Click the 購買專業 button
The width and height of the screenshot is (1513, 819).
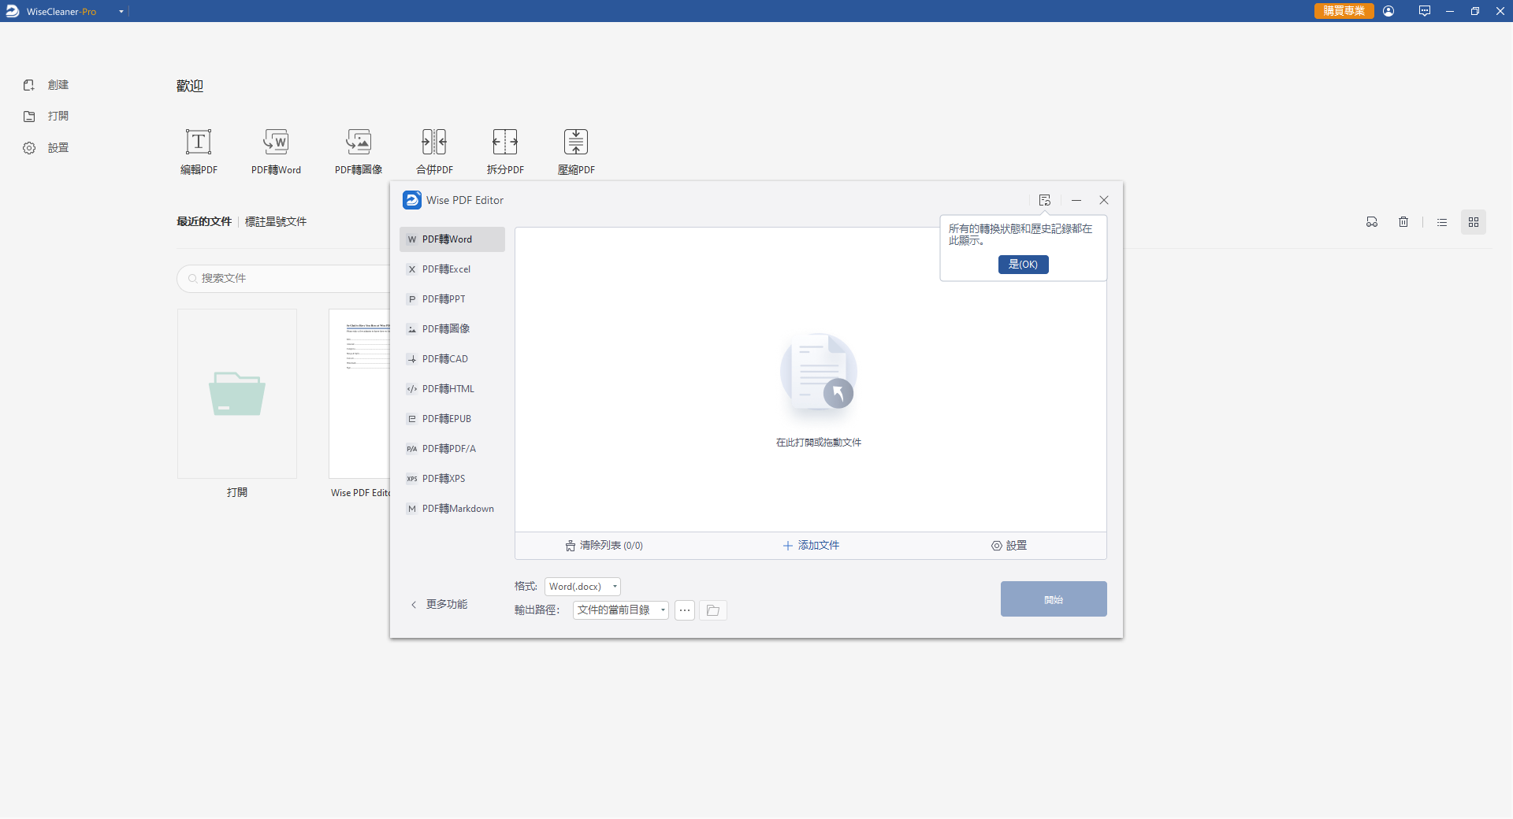(1344, 11)
